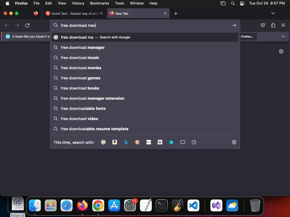
Task: Open New Tab personalize gear icon
Action: [281, 51]
